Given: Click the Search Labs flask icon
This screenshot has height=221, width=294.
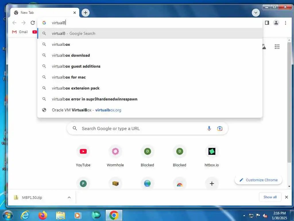Looking at the screenshot, I should tap(264, 47).
